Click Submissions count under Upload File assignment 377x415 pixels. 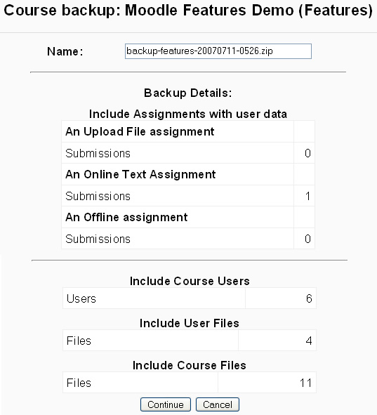click(x=307, y=153)
